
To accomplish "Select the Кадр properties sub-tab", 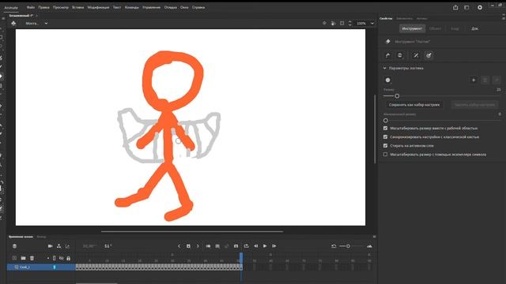I will click(455, 28).
